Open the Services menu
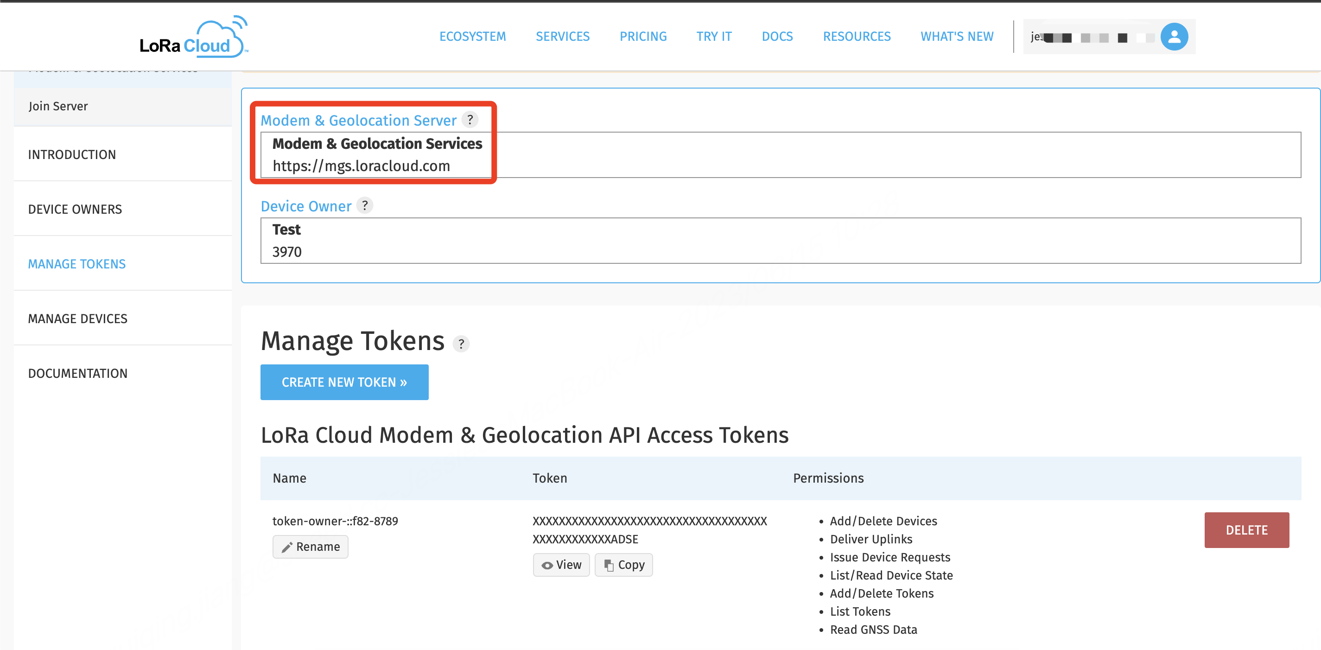This screenshot has height=650, width=1321. point(563,37)
